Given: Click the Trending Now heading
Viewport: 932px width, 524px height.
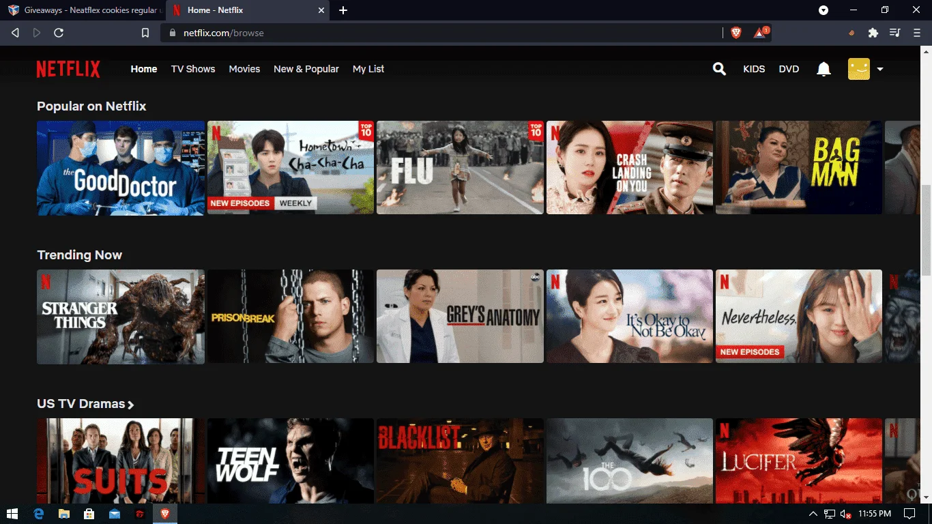Looking at the screenshot, I should [x=79, y=255].
